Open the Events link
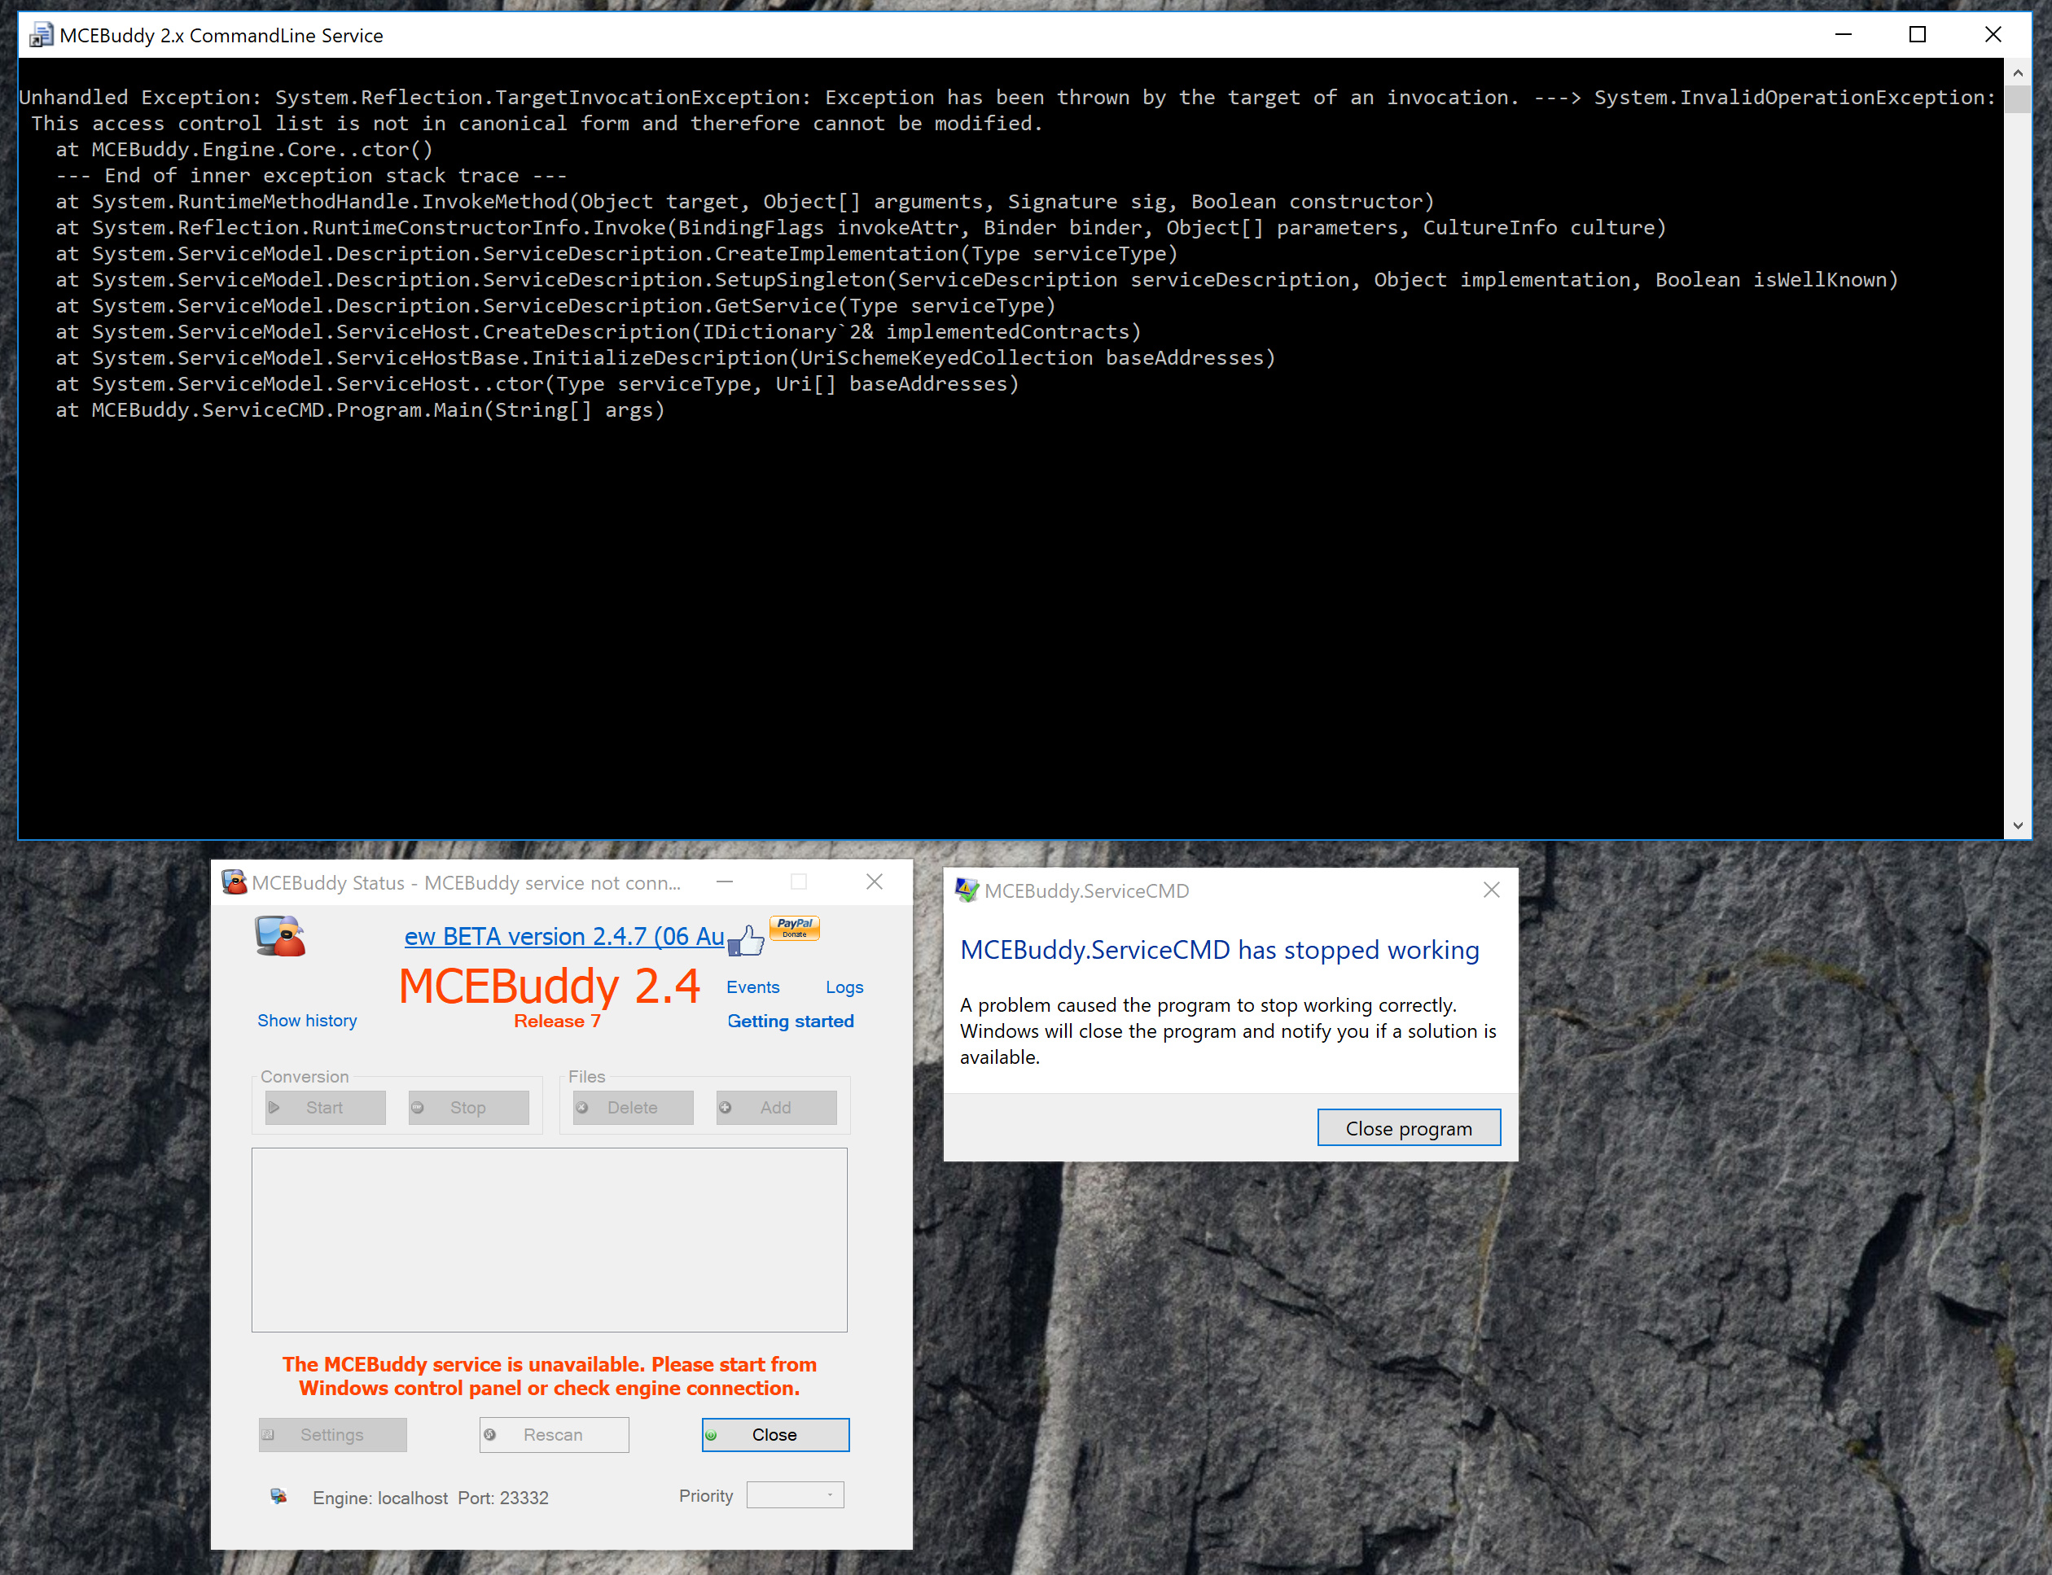This screenshot has height=1575, width=2052. pyautogui.click(x=752, y=987)
